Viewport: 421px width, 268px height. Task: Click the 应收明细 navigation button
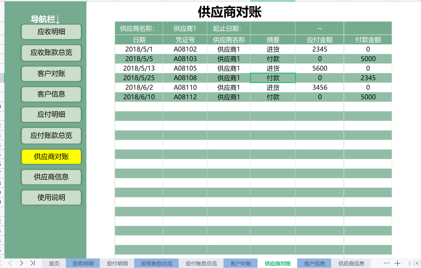click(51, 32)
